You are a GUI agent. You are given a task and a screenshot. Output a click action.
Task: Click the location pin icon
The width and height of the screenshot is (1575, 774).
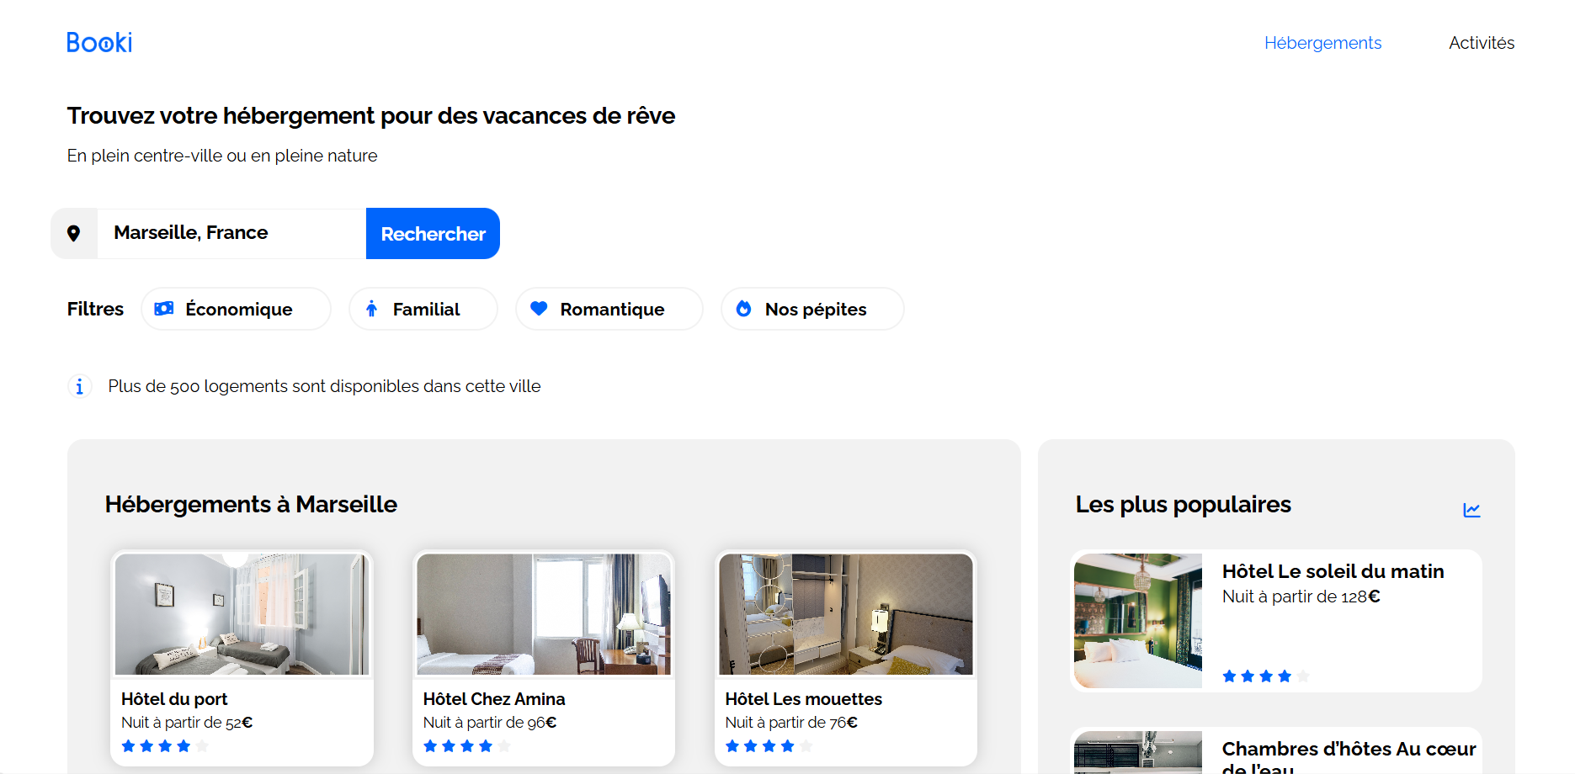pos(74,234)
